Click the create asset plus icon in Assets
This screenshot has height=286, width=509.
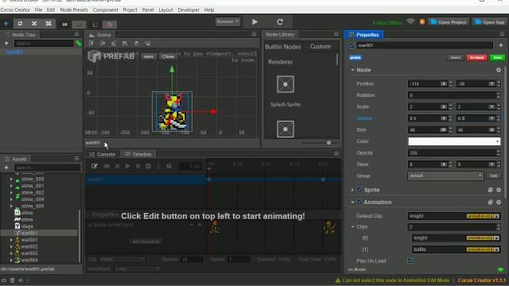6,168
